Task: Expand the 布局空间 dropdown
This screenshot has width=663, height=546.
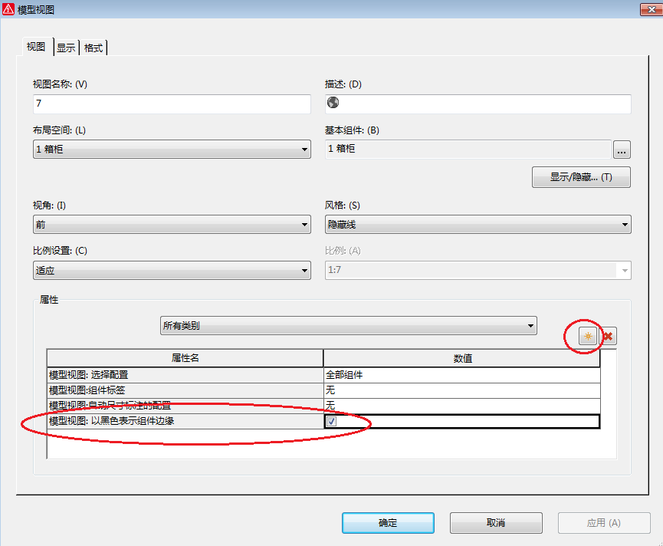Action: pyautogui.click(x=304, y=149)
